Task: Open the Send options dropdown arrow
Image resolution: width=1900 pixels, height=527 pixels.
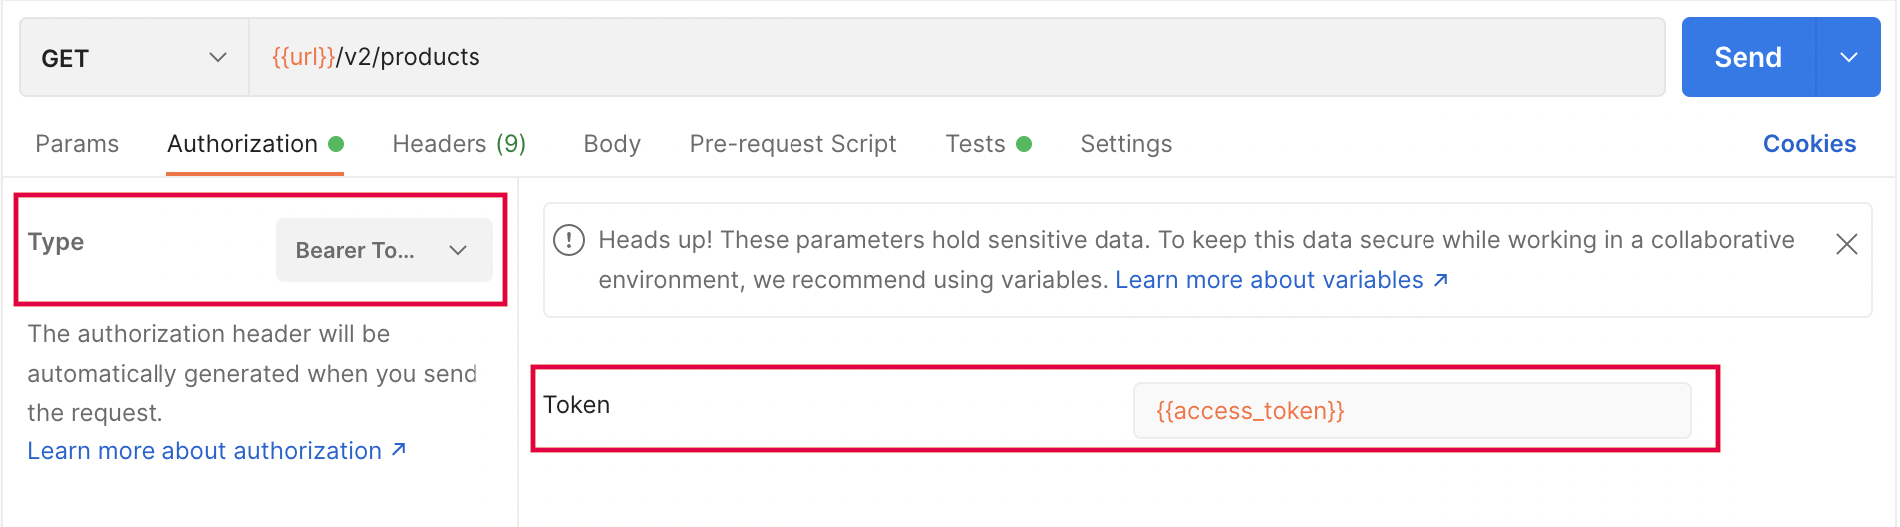Action: coord(1849,57)
